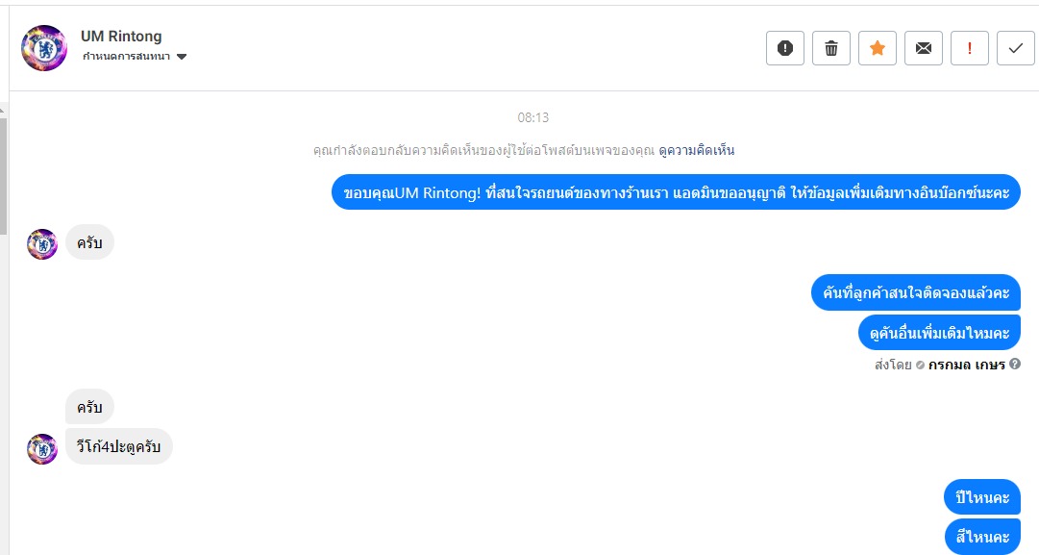
Task: Mark conversation unread with envelope icon
Action: 923,48
